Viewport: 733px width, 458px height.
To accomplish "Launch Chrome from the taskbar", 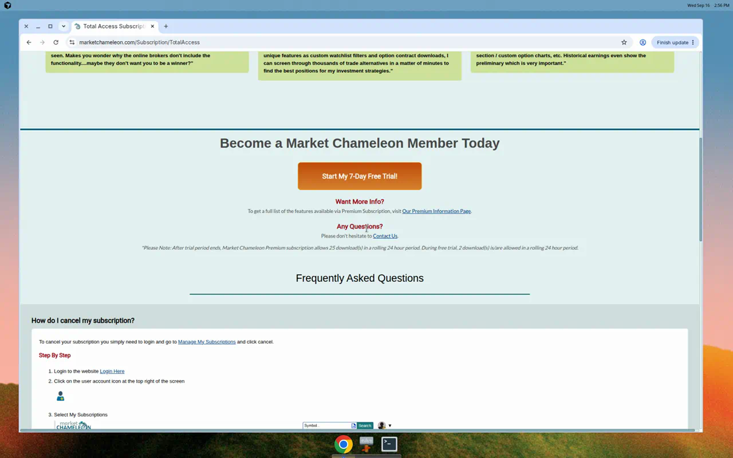I will point(344,444).
